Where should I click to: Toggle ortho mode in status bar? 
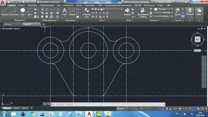point(137,109)
